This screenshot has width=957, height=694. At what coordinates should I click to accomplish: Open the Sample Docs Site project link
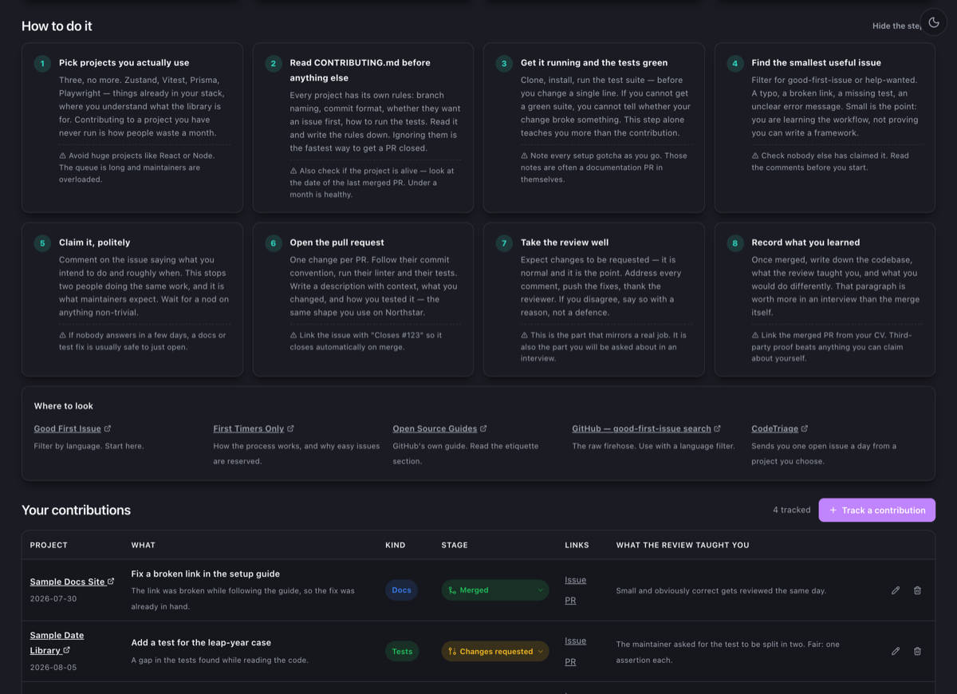67,582
